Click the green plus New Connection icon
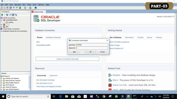This screenshot has width=177, height=99. 2,15
